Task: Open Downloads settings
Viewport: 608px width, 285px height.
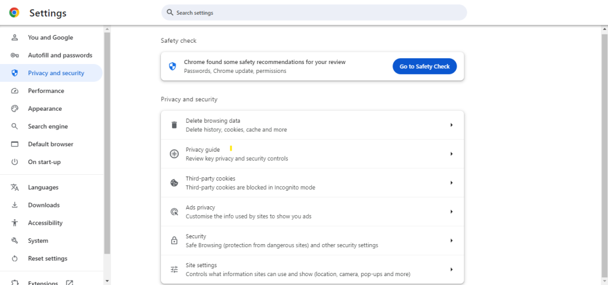Action: point(51,205)
